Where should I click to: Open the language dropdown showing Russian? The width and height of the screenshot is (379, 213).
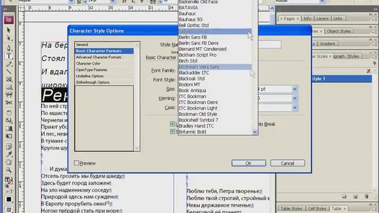click(x=322, y=1)
